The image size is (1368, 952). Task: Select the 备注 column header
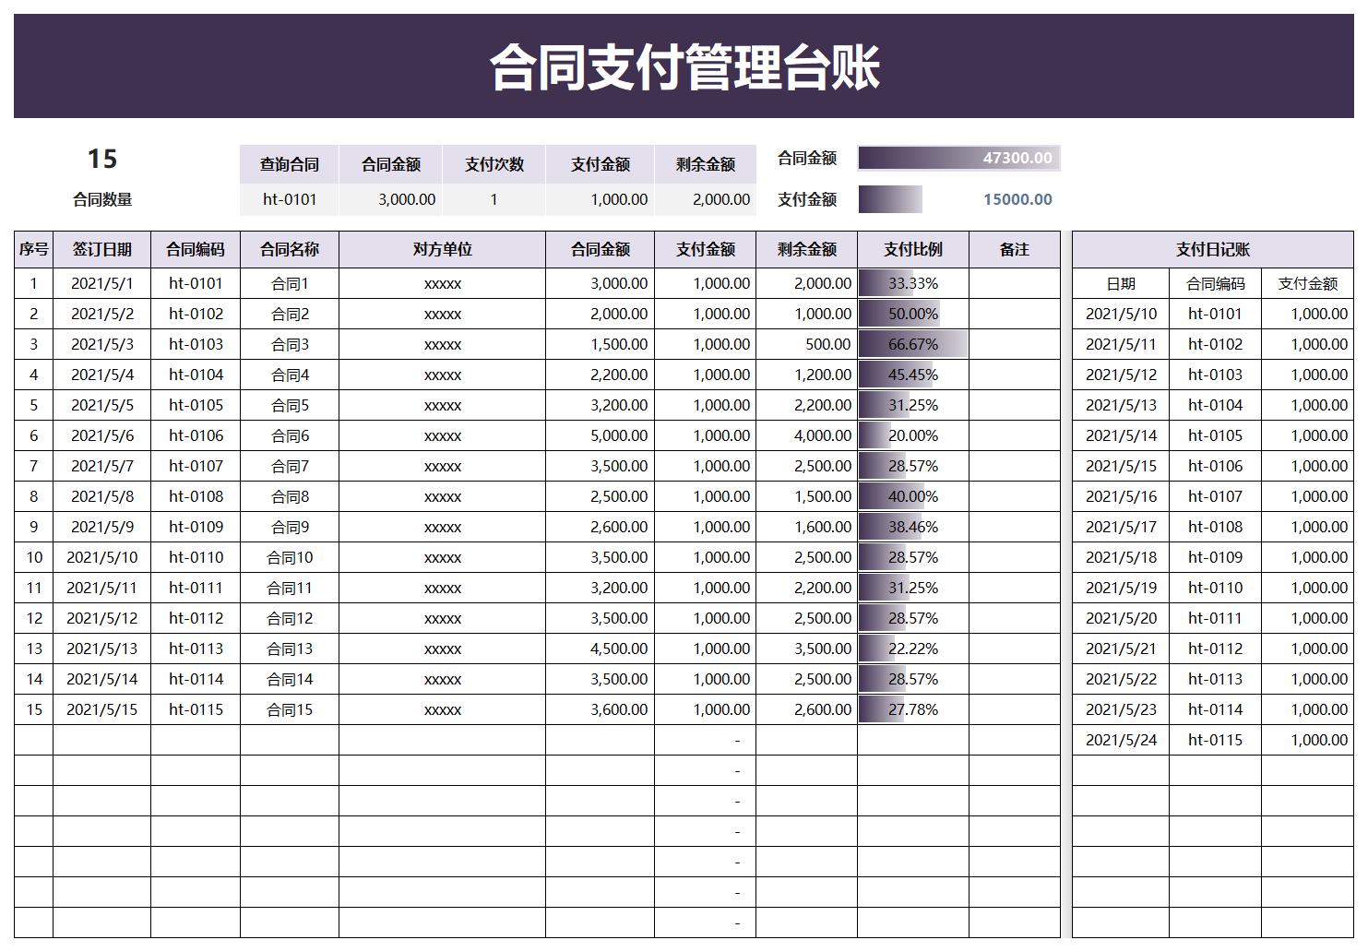1015,249
